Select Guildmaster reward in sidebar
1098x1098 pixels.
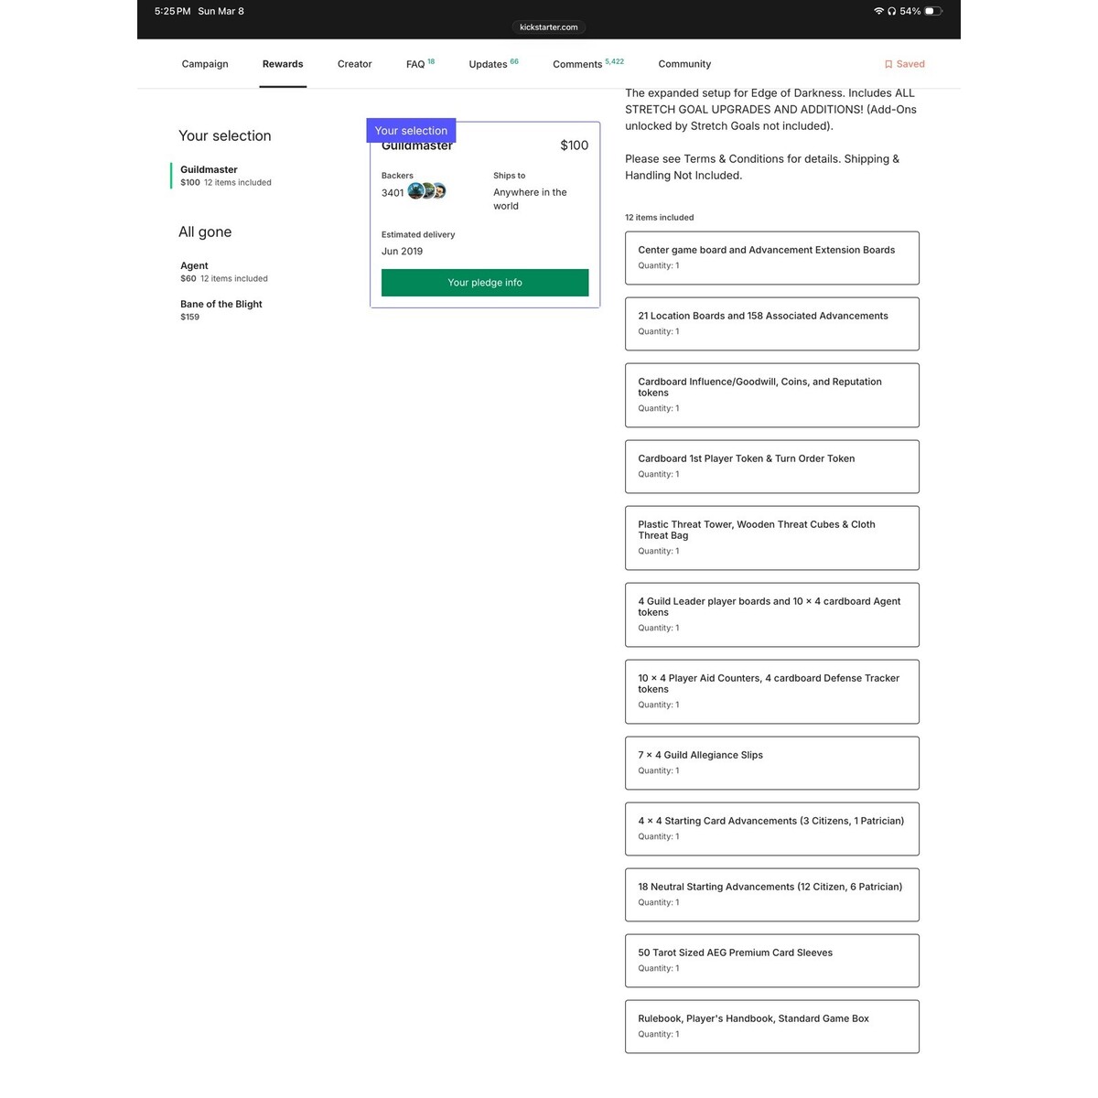(x=226, y=176)
